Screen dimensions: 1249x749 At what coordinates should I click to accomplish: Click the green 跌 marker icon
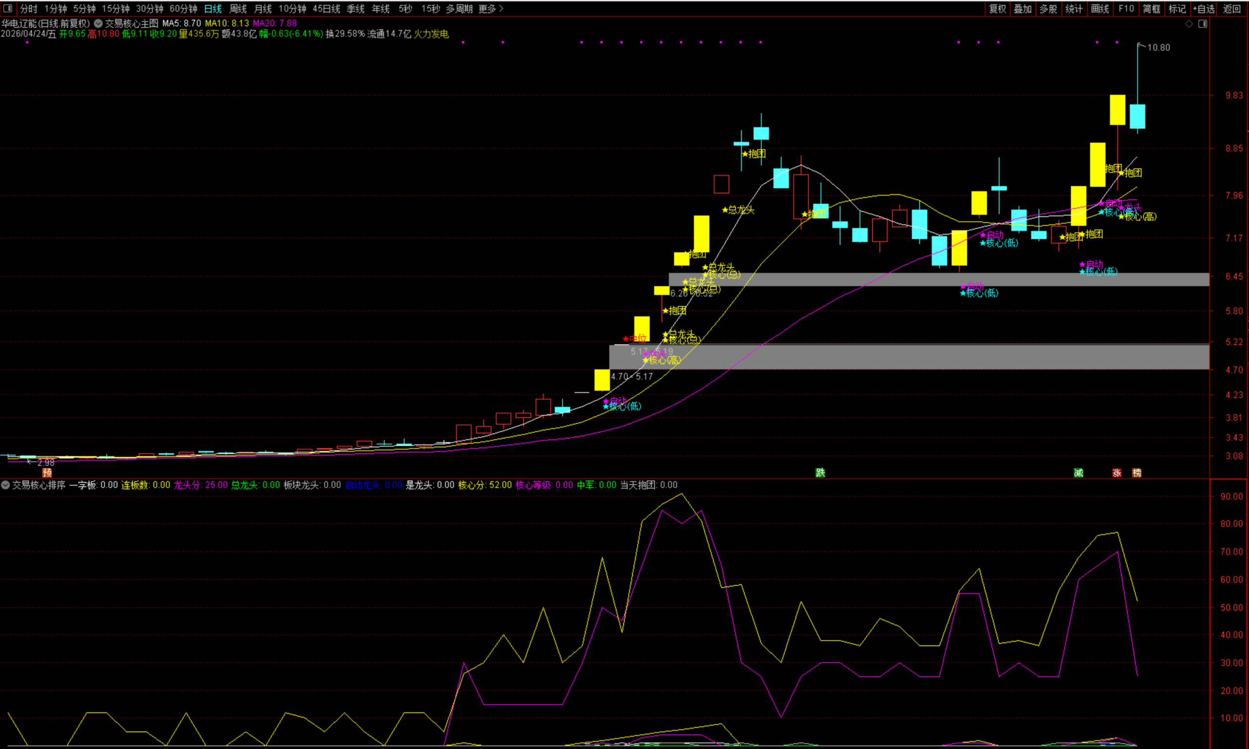pyautogui.click(x=820, y=473)
